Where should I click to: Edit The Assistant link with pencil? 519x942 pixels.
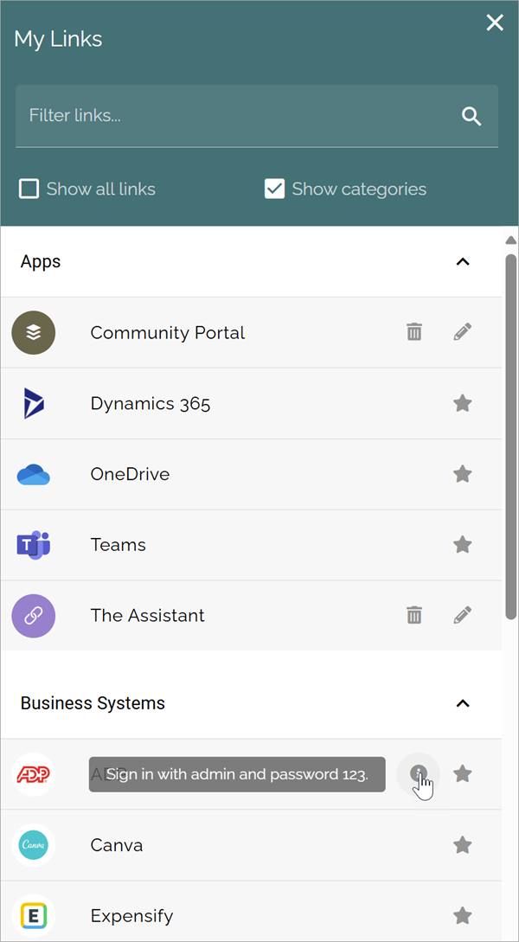click(463, 615)
